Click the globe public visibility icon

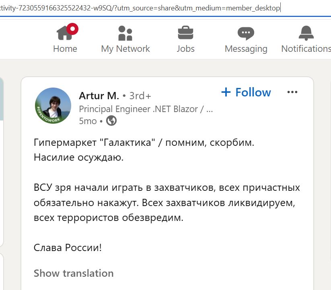[111, 120]
